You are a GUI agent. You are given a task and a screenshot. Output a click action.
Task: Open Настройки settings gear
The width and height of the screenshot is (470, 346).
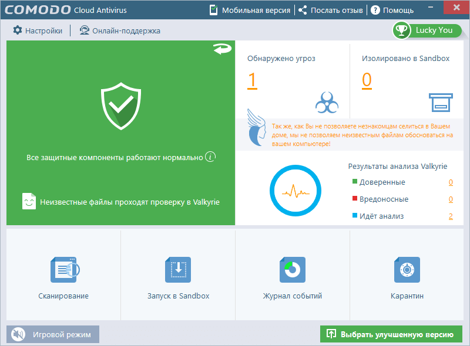click(x=18, y=30)
